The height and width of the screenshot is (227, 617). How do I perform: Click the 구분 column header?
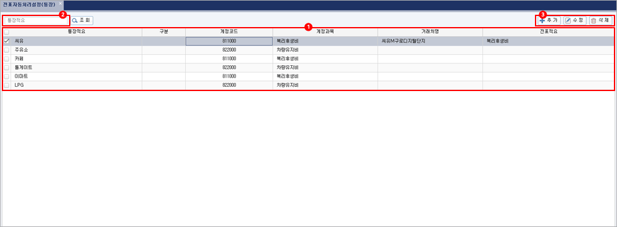click(164, 32)
